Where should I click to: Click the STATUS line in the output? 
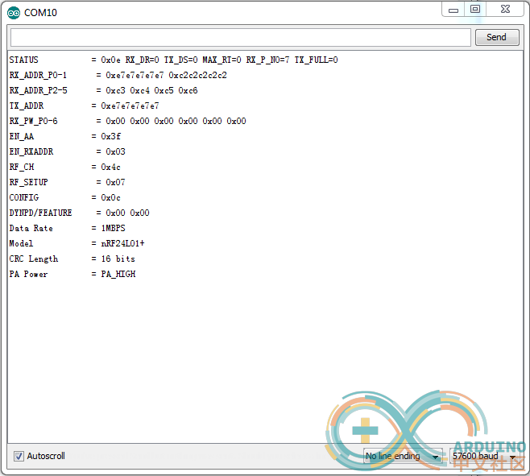(173, 60)
